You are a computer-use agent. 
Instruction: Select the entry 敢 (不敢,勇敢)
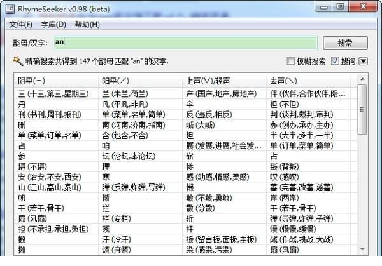click(x=209, y=198)
